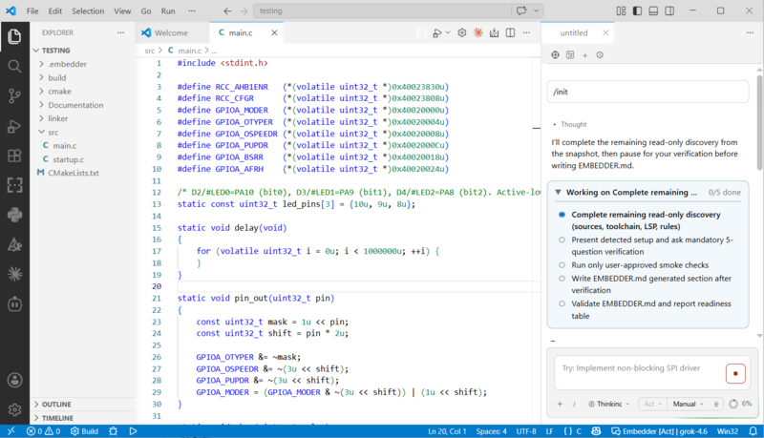Stop the running agent with red button
The height and width of the screenshot is (438, 764).
(x=735, y=374)
